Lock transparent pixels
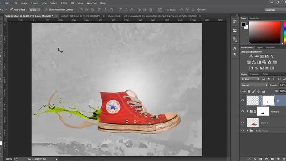Viewport: 286px width, 161px height. point(249,91)
